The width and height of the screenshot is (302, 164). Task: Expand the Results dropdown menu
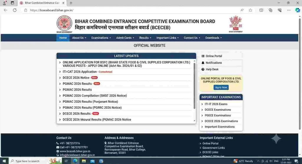(x=145, y=38)
